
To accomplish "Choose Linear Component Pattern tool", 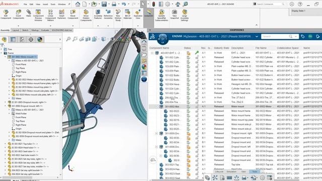I will [x=50, y=16].
